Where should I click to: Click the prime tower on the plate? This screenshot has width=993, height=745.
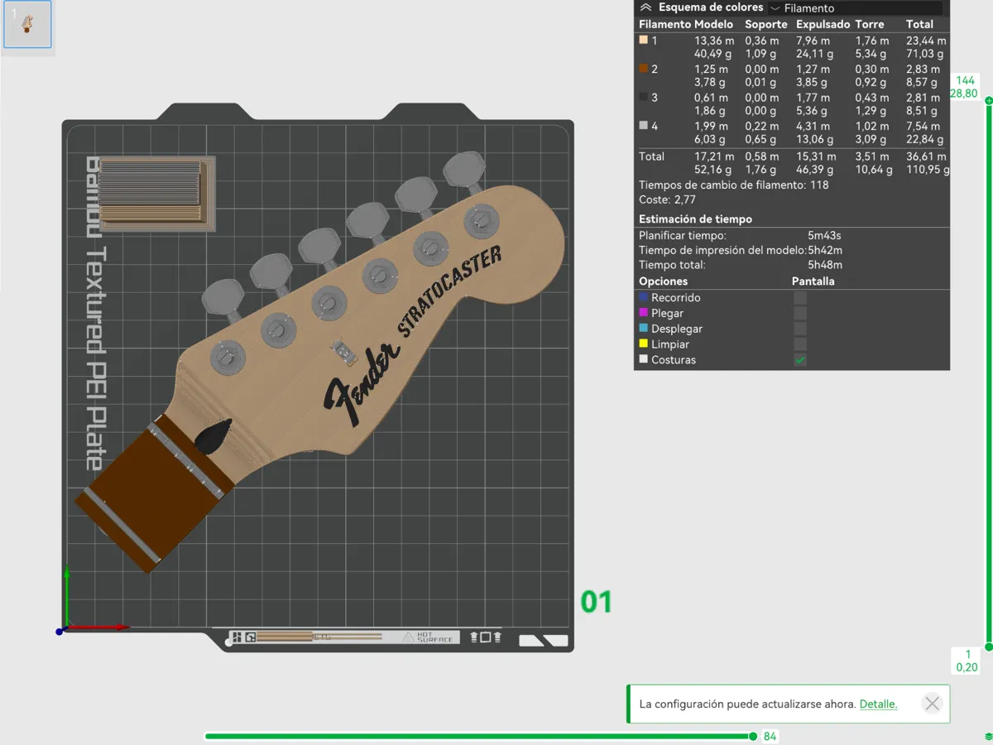tap(157, 192)
